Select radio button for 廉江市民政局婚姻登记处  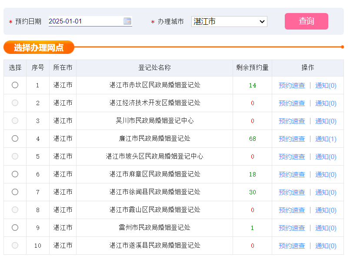tap(15, 139)
